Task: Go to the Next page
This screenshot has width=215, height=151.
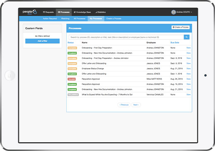Action: [x=136, y=105]
